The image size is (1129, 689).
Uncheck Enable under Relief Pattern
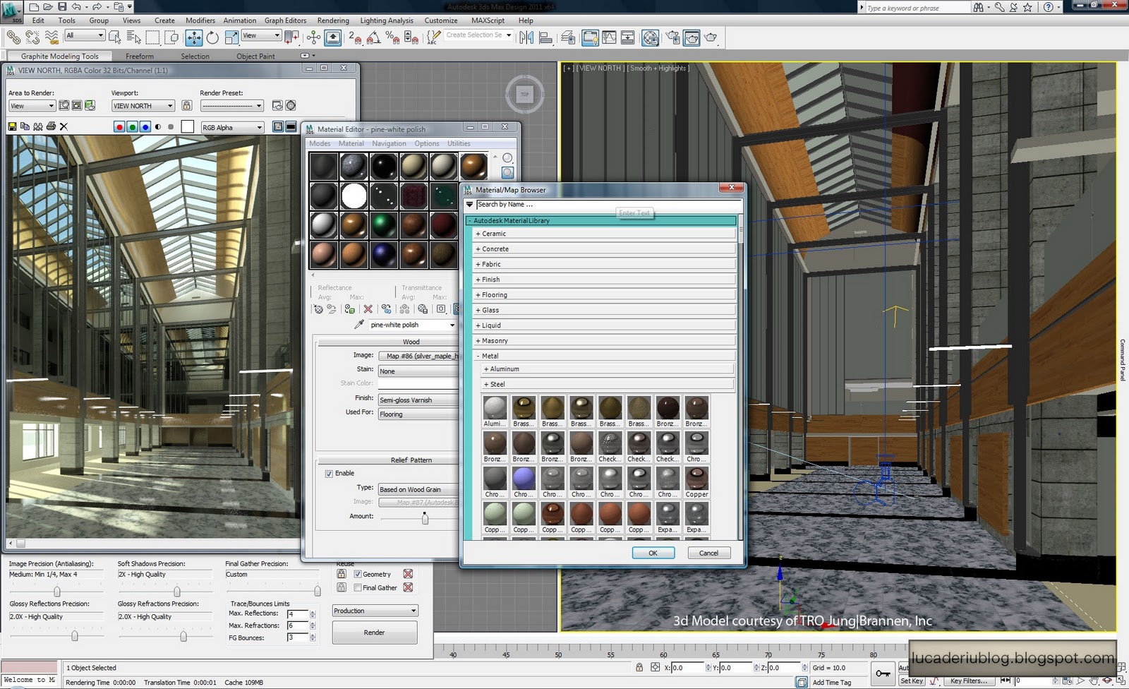tap(329, 474)
